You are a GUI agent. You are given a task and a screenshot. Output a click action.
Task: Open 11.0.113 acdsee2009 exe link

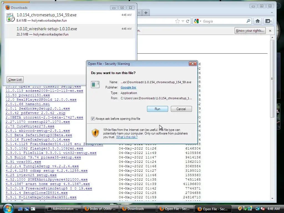click(44, 91)
